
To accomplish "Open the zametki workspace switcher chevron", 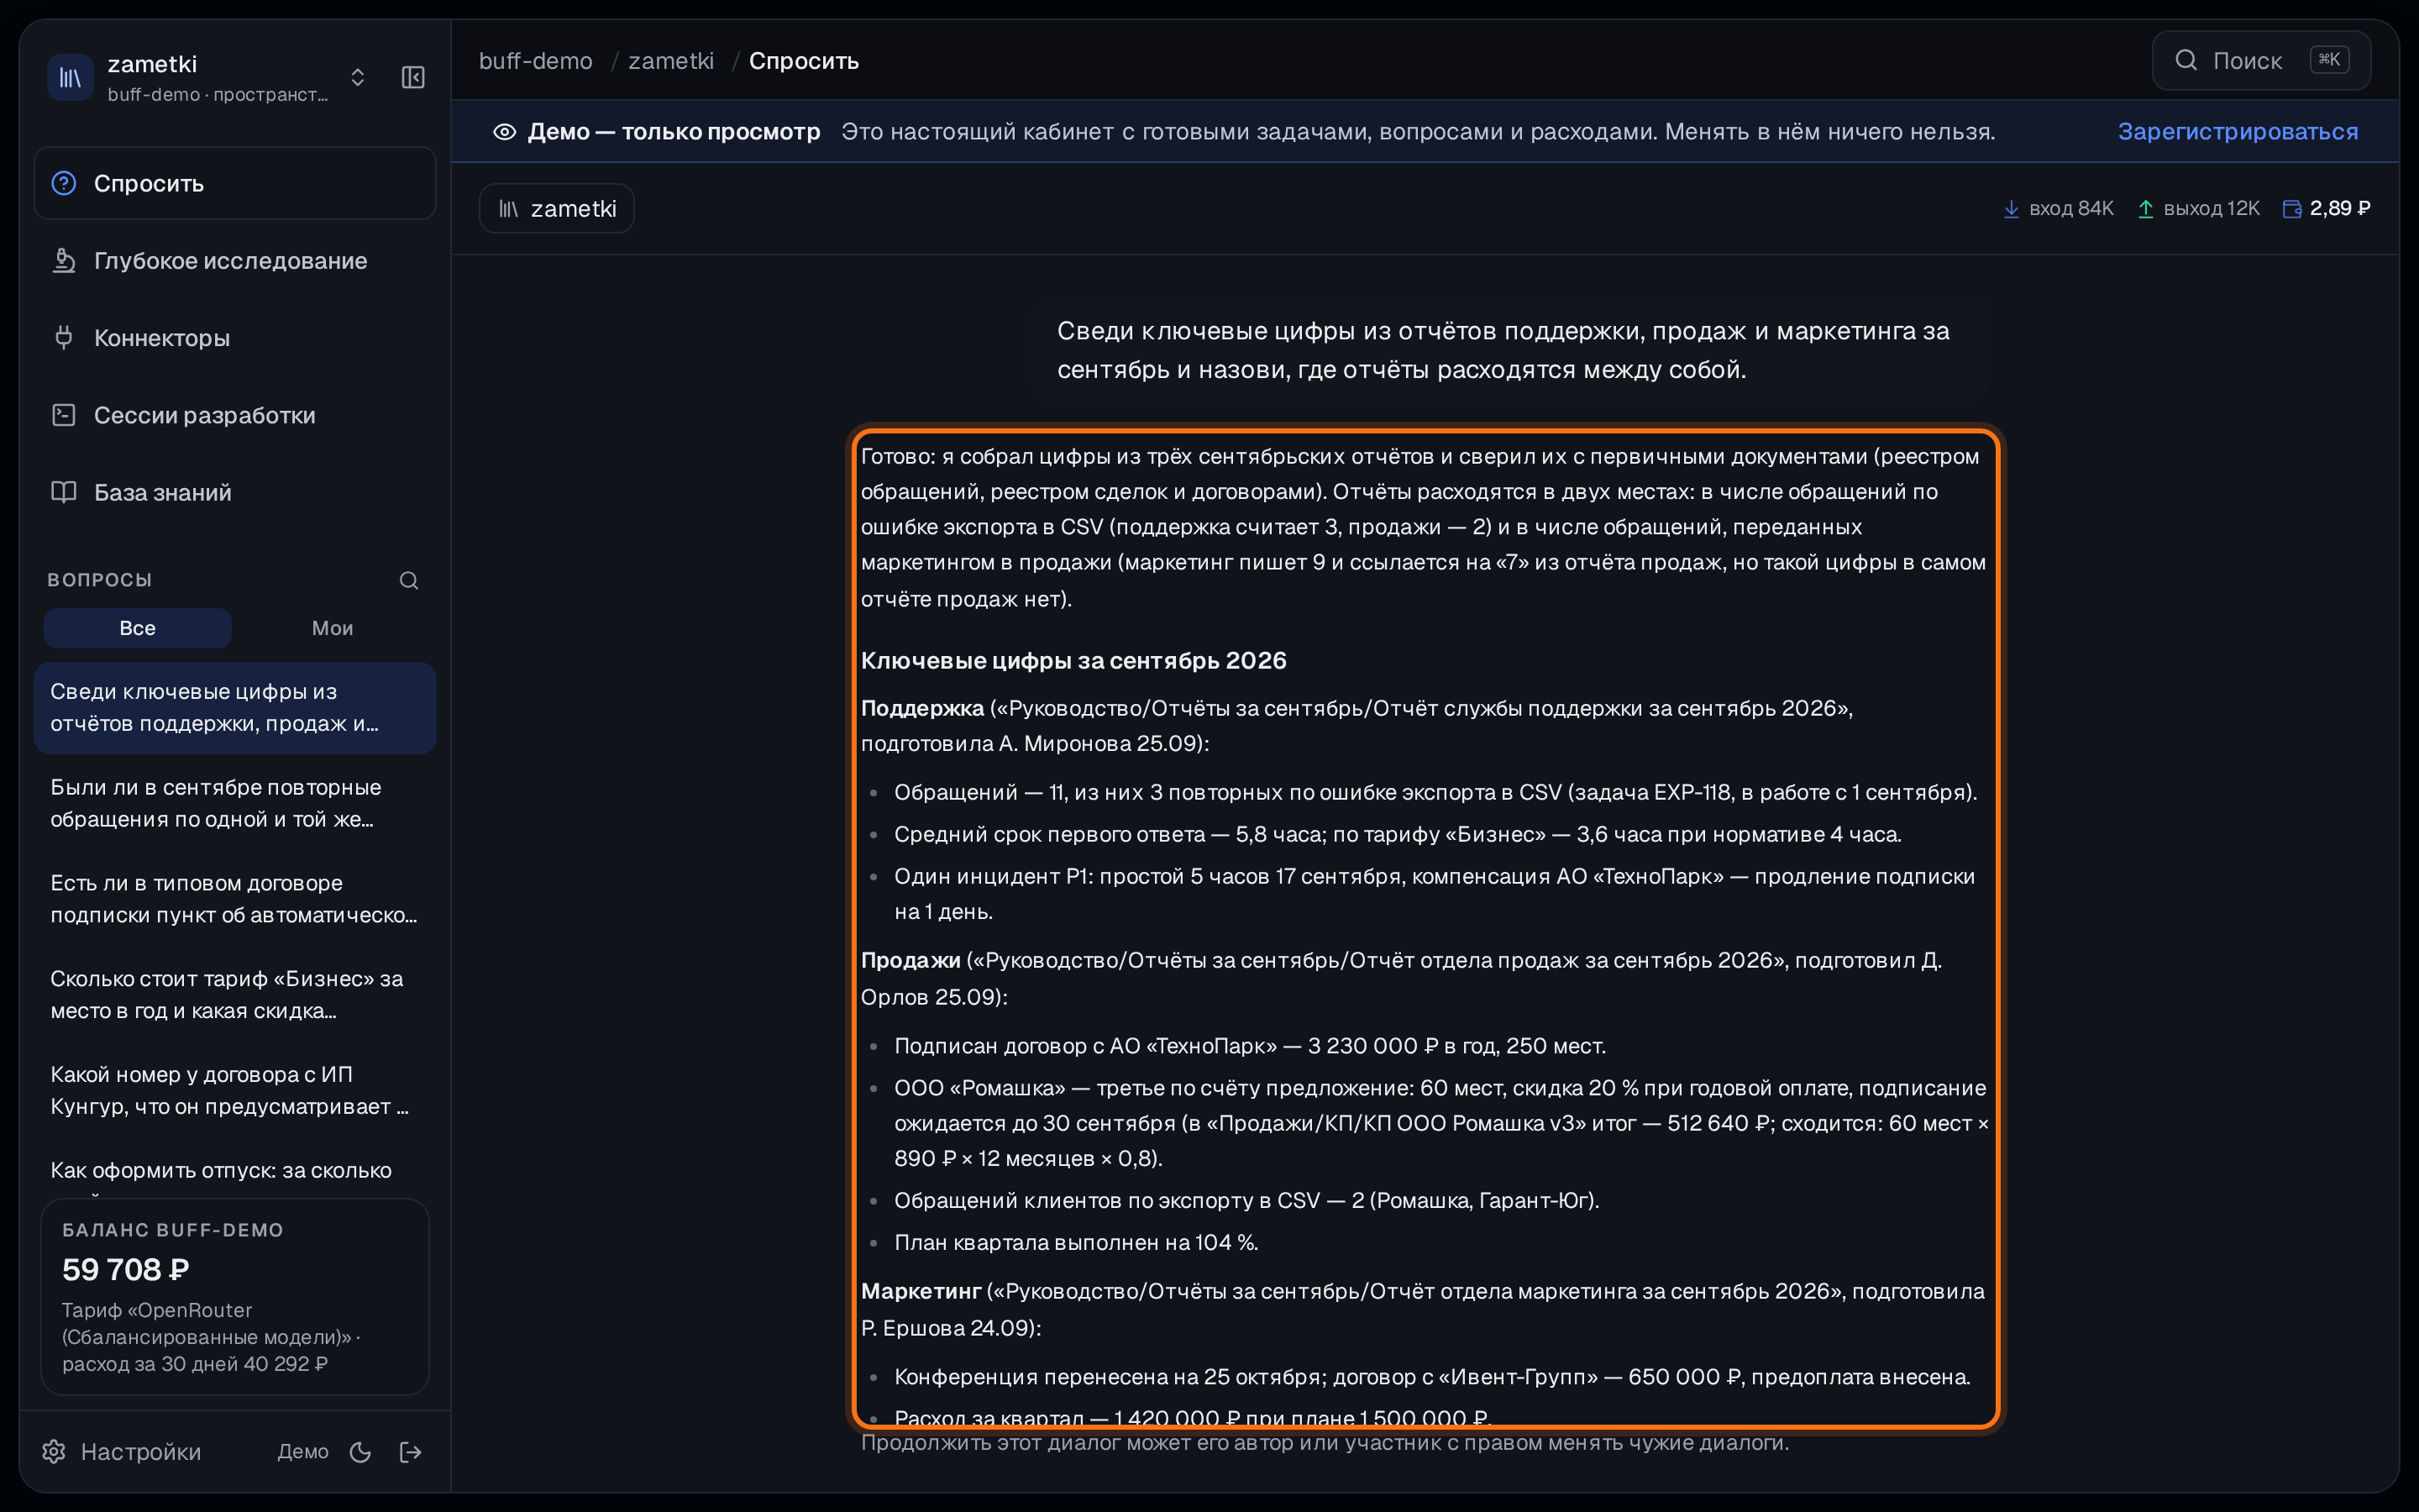I will [x=358, y=77].
